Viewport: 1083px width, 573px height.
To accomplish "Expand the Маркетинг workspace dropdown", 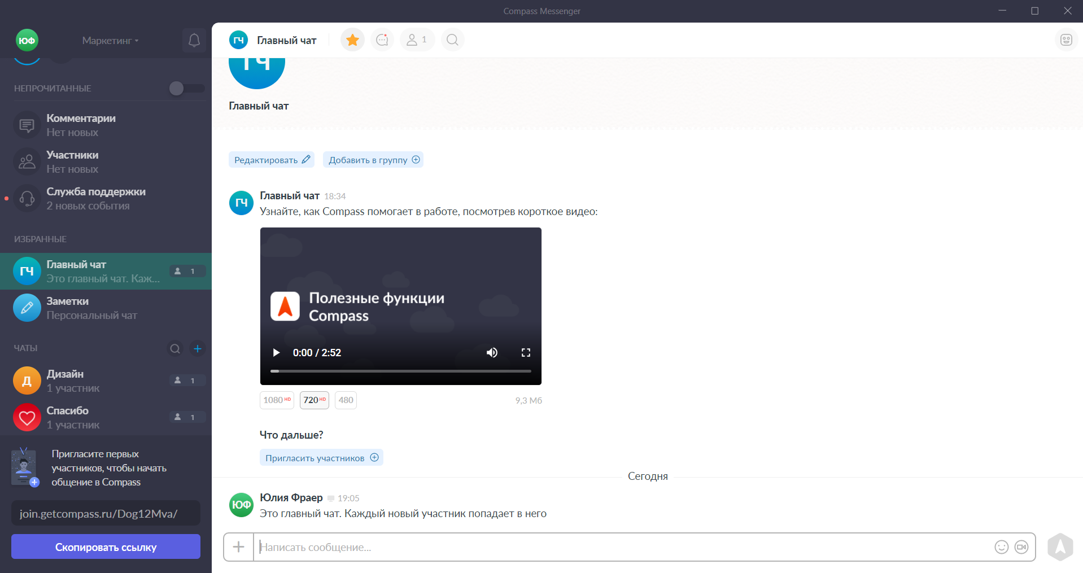I will coord(110,41).
